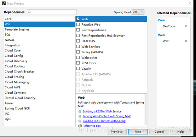Click the disabled Mobile checkbox
Image resolution: width=196 pixels, height=137 pixels.
pos(78,85)
